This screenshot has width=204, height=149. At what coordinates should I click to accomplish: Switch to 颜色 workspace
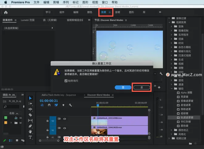[x=90, y=12]
